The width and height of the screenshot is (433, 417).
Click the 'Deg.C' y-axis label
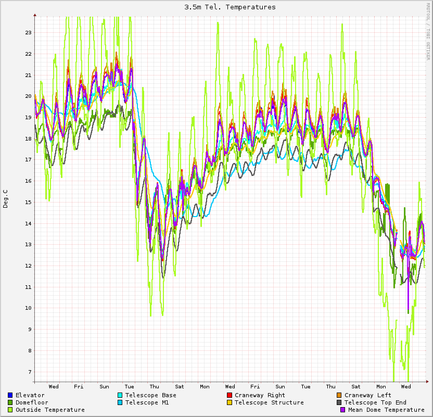[x=6, y=198]
